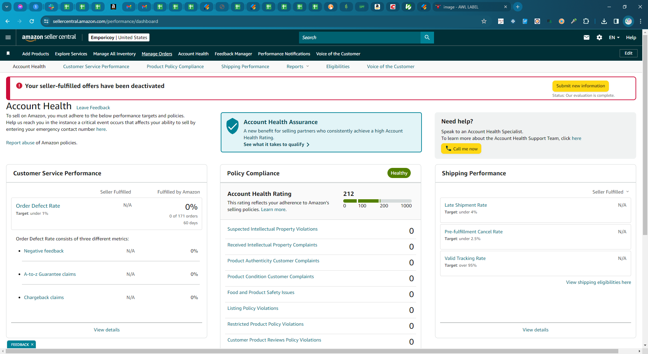Open Negative feedback metric link
Image resolution: width=648 pixels, height=354 pixels.
[44, 251]
